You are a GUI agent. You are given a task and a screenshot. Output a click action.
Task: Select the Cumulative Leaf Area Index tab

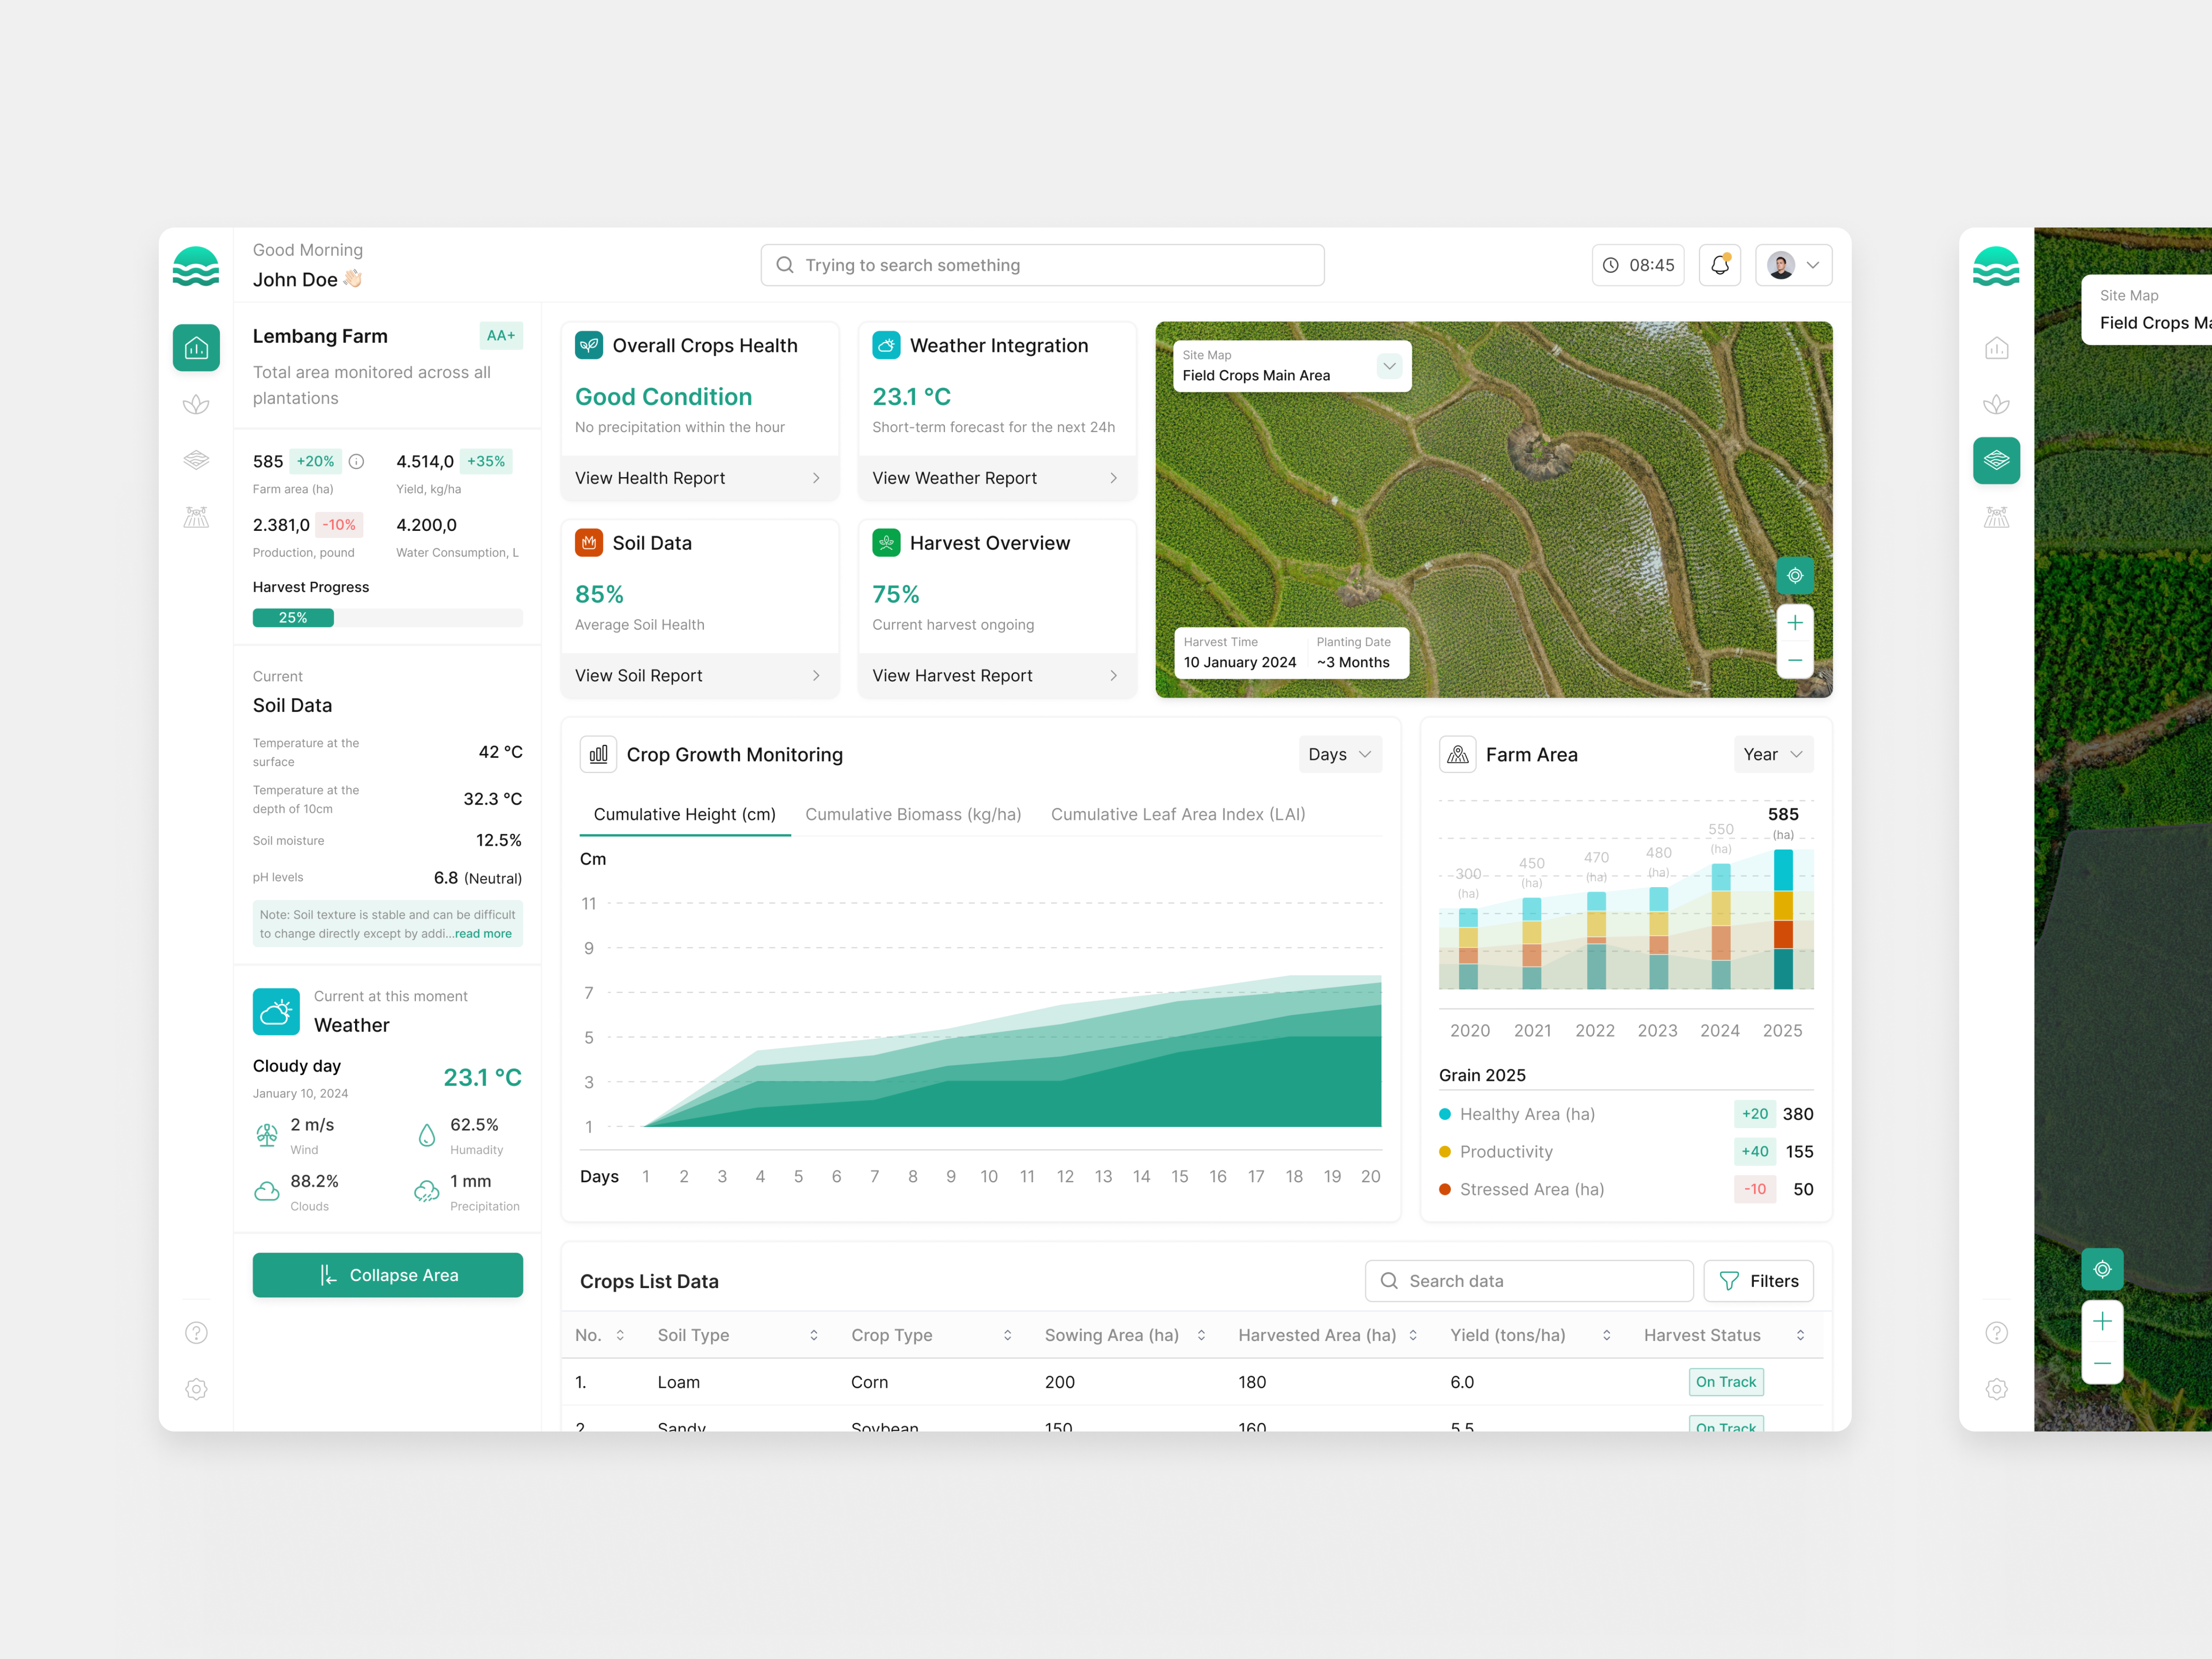click(x=1178, y=814)
